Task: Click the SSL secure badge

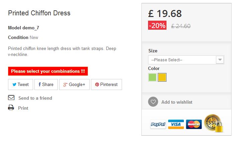Action: [x=213, y=123]
